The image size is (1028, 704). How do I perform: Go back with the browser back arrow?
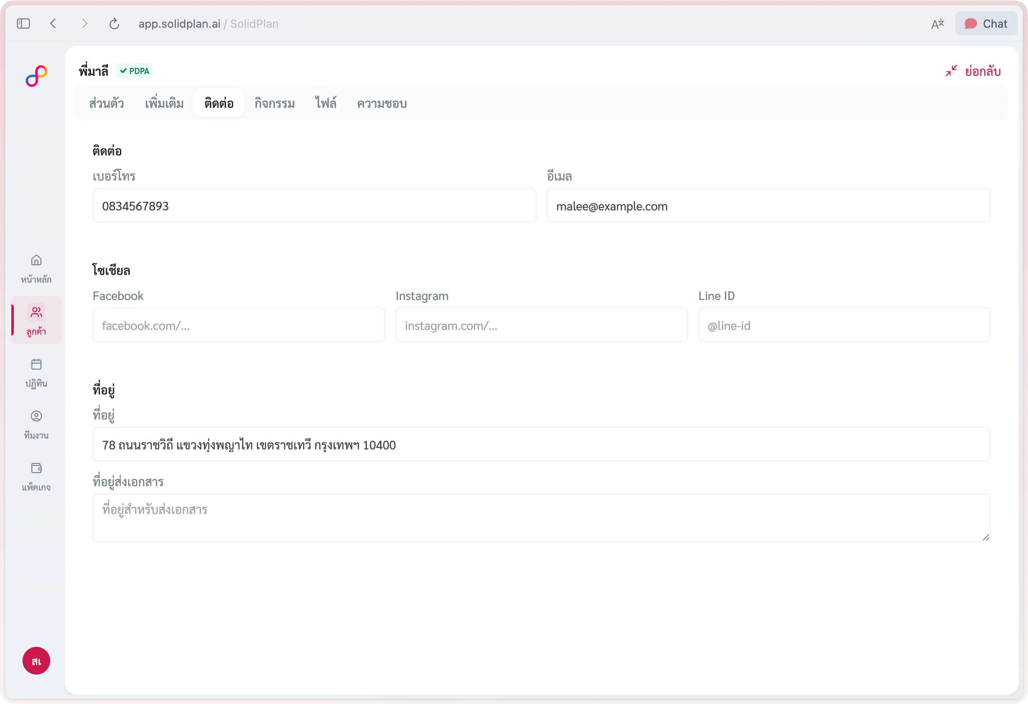coord(53,23)
